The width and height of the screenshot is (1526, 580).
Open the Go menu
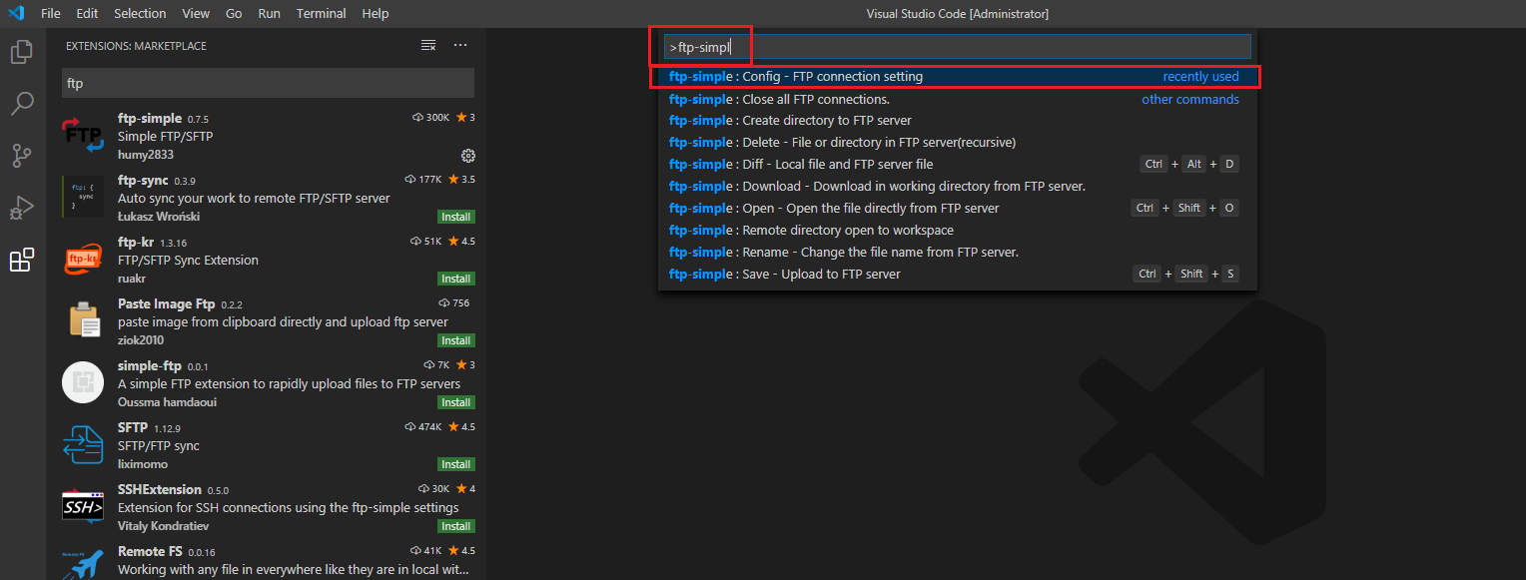[234, 14]
